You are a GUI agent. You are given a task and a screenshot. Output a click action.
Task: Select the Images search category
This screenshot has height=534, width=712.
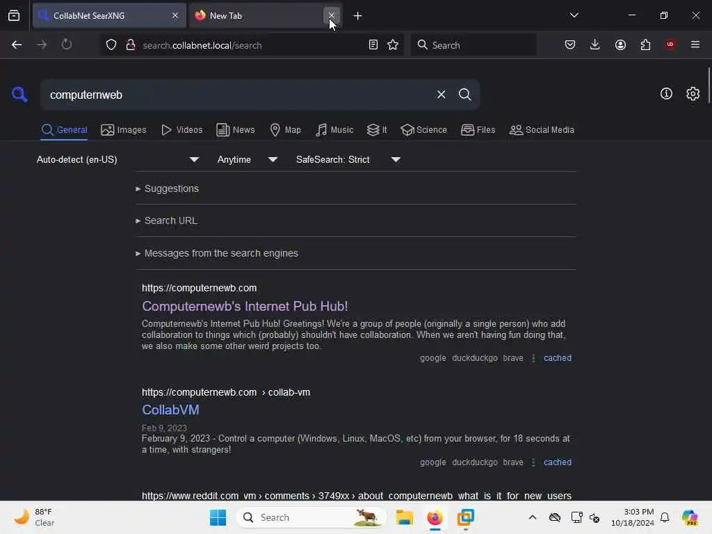(x=124, y=130)
